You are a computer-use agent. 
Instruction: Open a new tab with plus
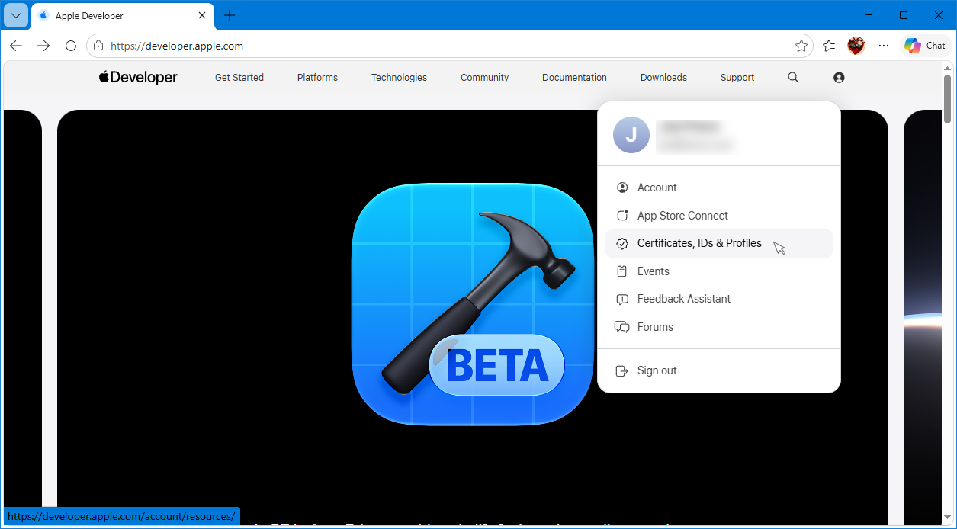[x=230, y=15]
